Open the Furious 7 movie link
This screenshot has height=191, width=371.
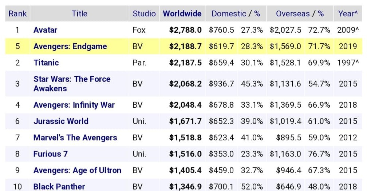[50, 154]
